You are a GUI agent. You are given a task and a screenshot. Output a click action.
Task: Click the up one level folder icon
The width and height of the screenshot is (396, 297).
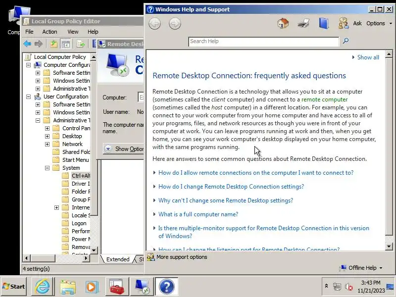[x=53, y=44]
